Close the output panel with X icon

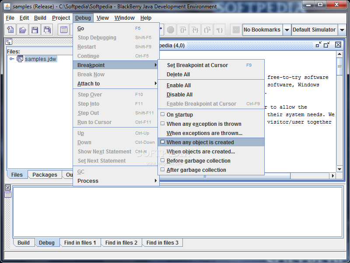tap(8, 188)
